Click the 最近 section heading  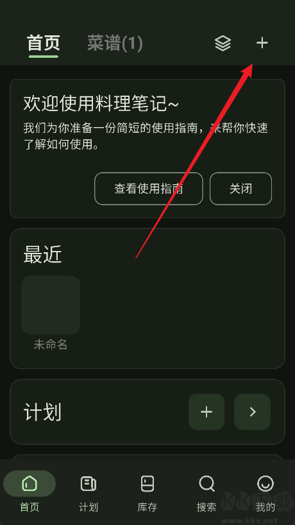coord(43,255)
